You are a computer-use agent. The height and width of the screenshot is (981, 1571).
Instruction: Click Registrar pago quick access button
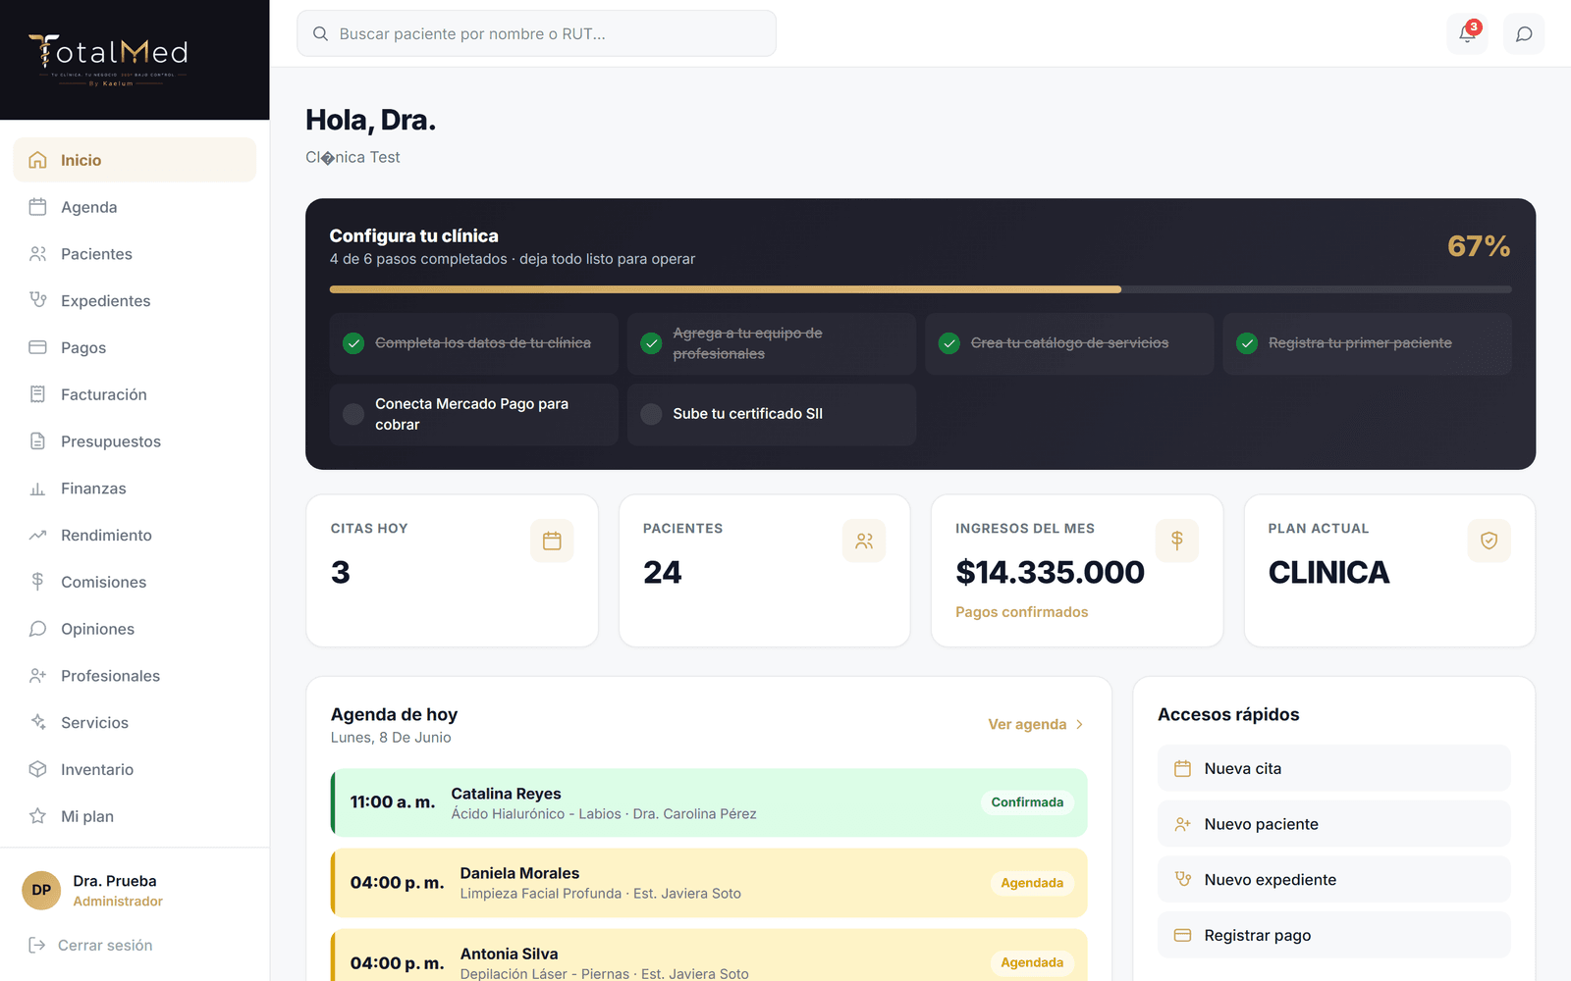[x=1333, y=935]
